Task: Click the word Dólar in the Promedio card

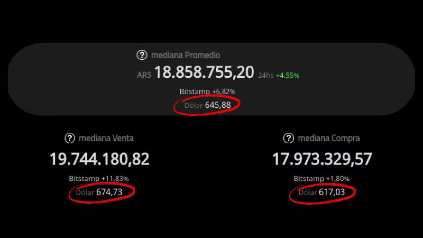Action: click(x=193, y=105)
